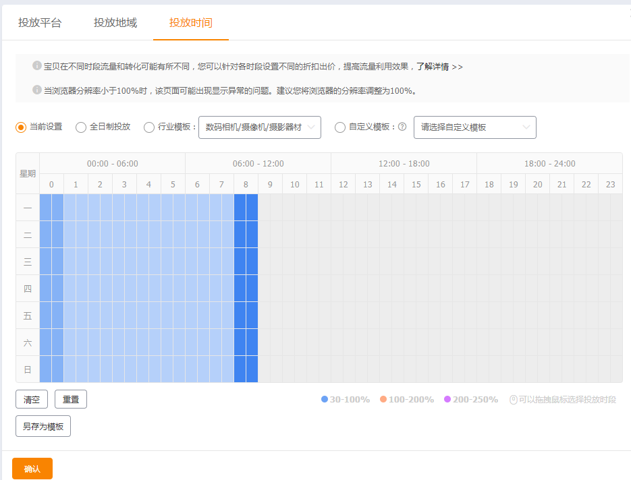Click the 另存为模板 button

click(43, 425)
